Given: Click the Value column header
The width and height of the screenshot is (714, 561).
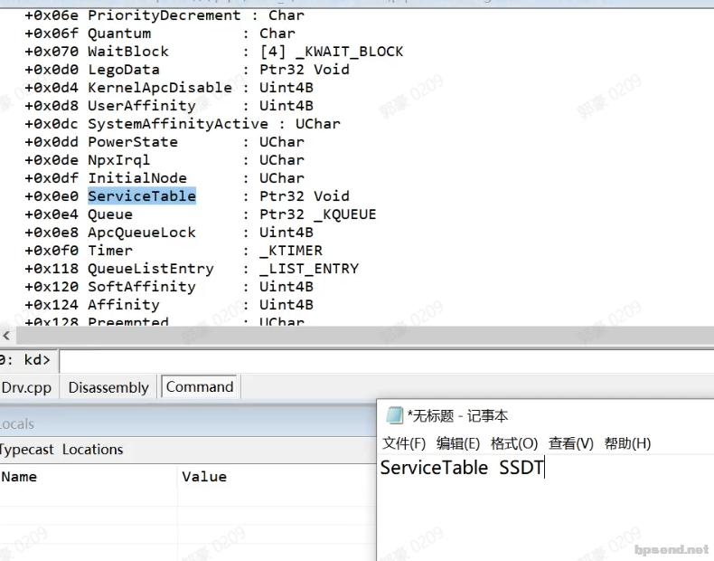Looking at the screenshot, I should click(x=204, y=477).
